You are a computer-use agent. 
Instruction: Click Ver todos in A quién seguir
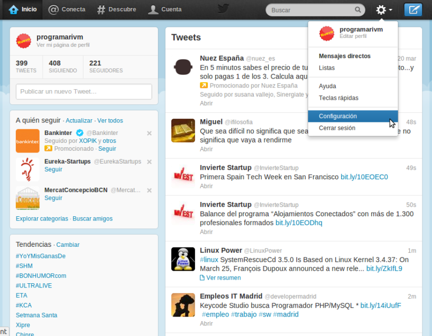coord(110,121)
